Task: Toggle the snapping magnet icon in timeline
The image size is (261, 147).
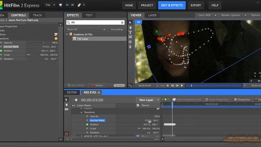Action: [66, 134]
